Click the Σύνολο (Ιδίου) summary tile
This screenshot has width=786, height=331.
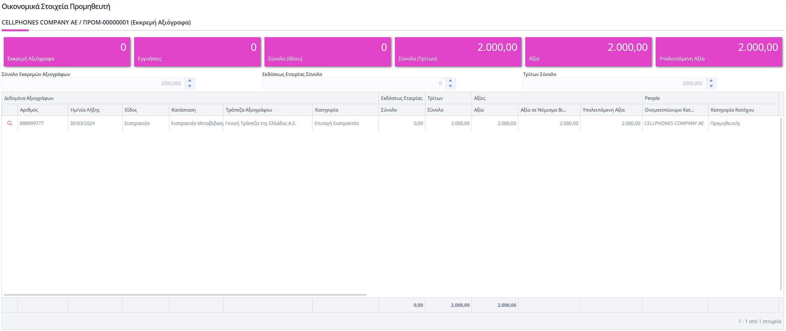coord(328,52)
